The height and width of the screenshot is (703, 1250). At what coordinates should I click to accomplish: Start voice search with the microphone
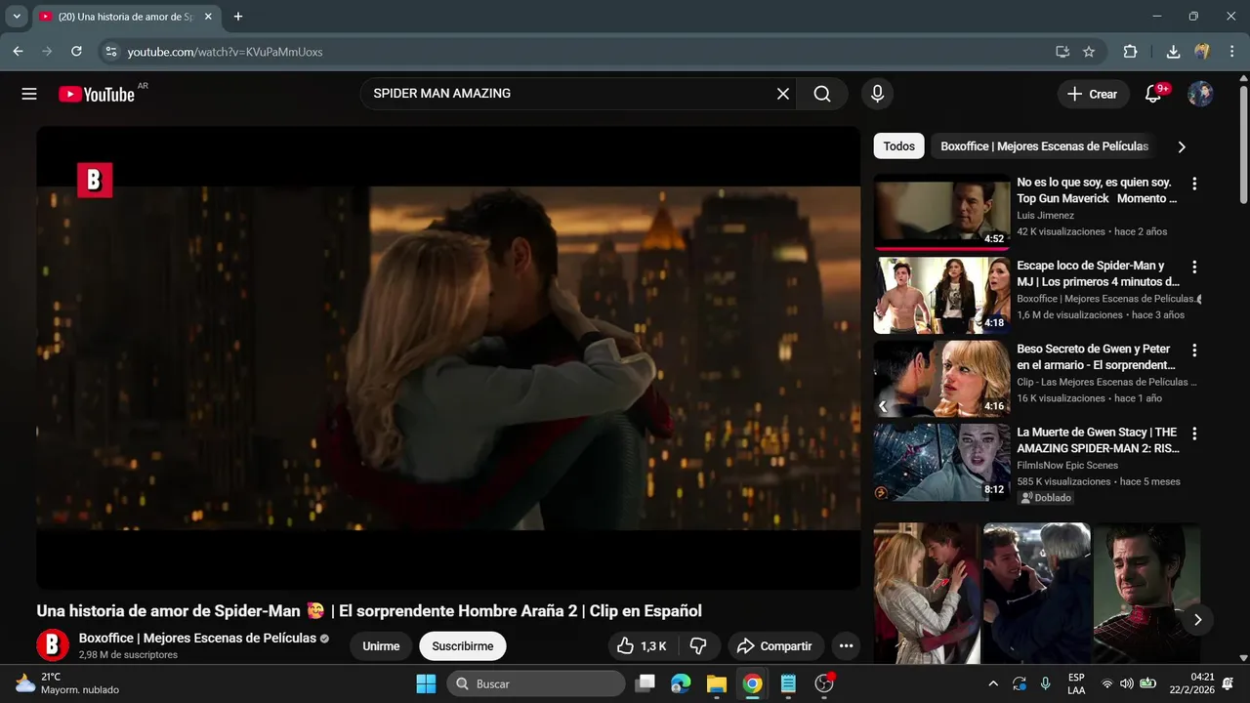click(x=877, y=94)
